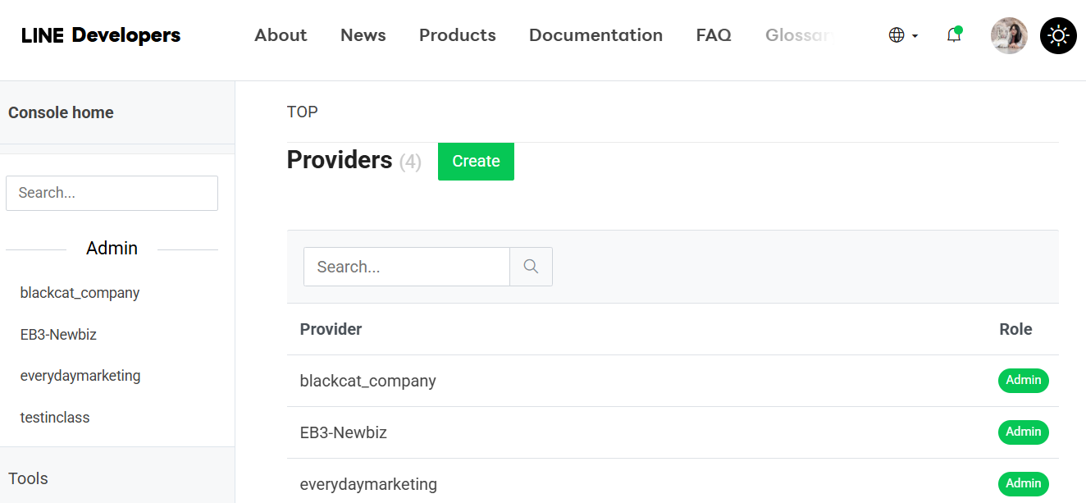Viewport: 1086px width, 503px height.
Task: Open the Glossary menu item
Action: tap(801, 35)
